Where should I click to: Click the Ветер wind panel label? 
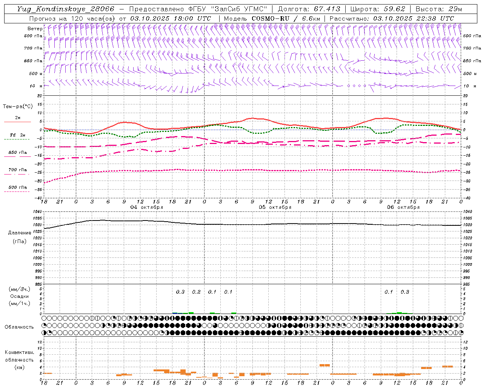(35, 29)
